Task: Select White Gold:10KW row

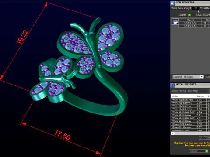Action: point(191,106)
